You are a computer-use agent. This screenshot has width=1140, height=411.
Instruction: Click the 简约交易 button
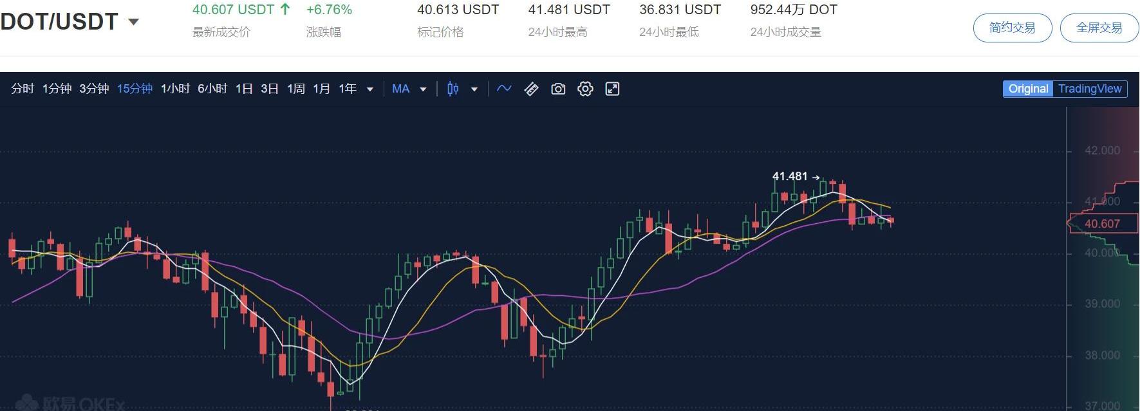(x=1012, y=28)
